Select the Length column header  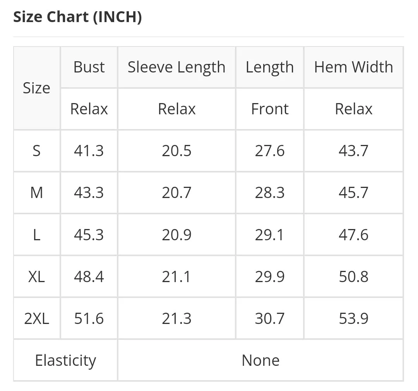(269, 67)
